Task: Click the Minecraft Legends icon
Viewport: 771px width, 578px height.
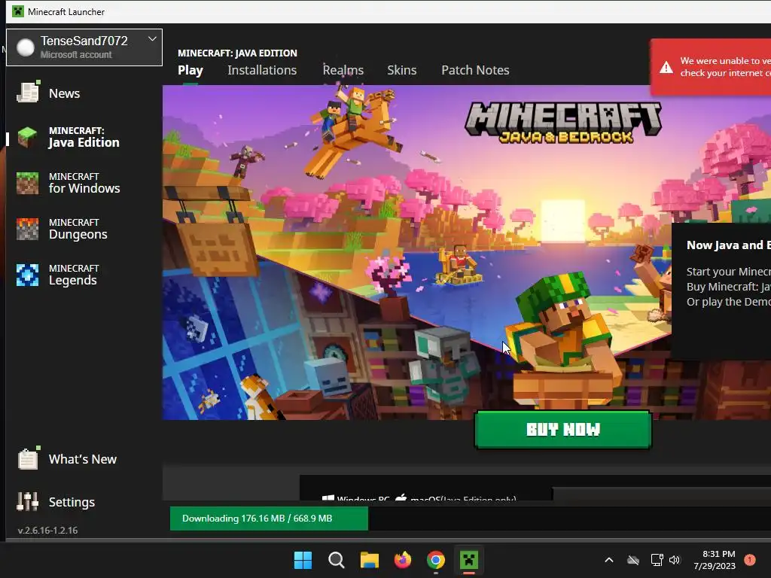Action: 27,275
